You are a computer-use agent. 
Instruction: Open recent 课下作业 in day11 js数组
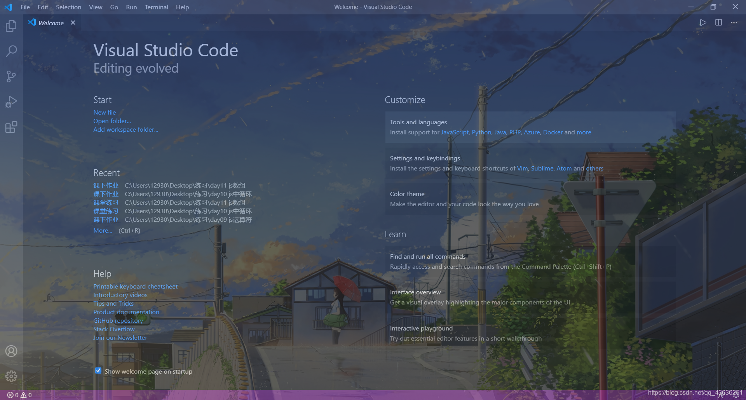pos(106,185)
